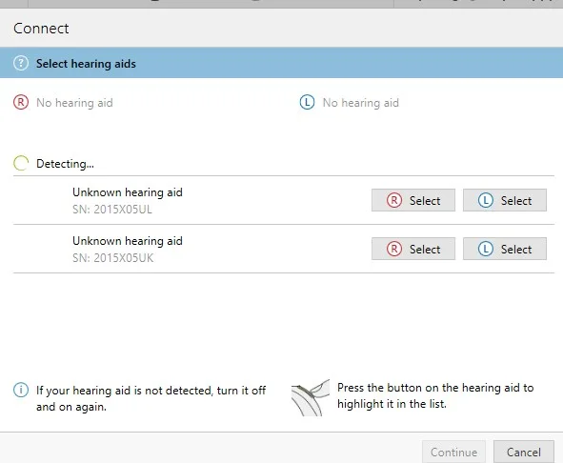The height and width of the screenshot is (463, 563).
Task: Click the hearing aid button illustration
Action: coord(311,397)
